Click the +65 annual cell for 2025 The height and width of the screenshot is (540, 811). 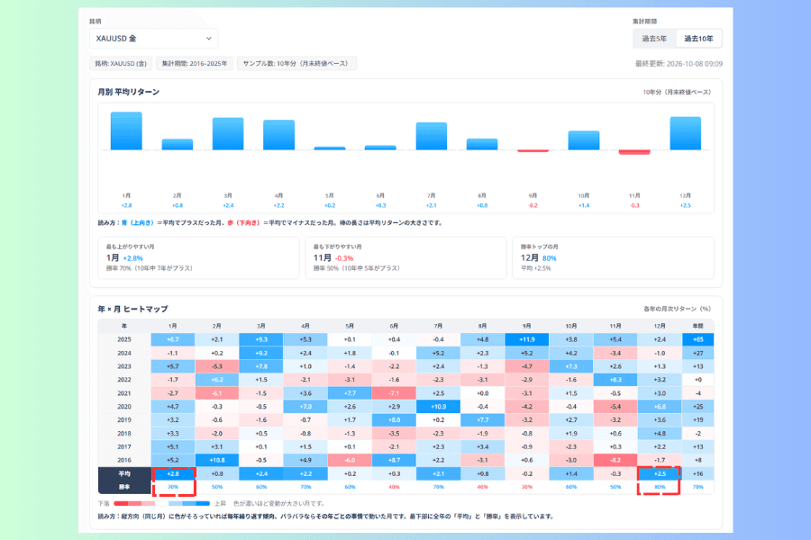pyautogui.click(x=698, y=339)
